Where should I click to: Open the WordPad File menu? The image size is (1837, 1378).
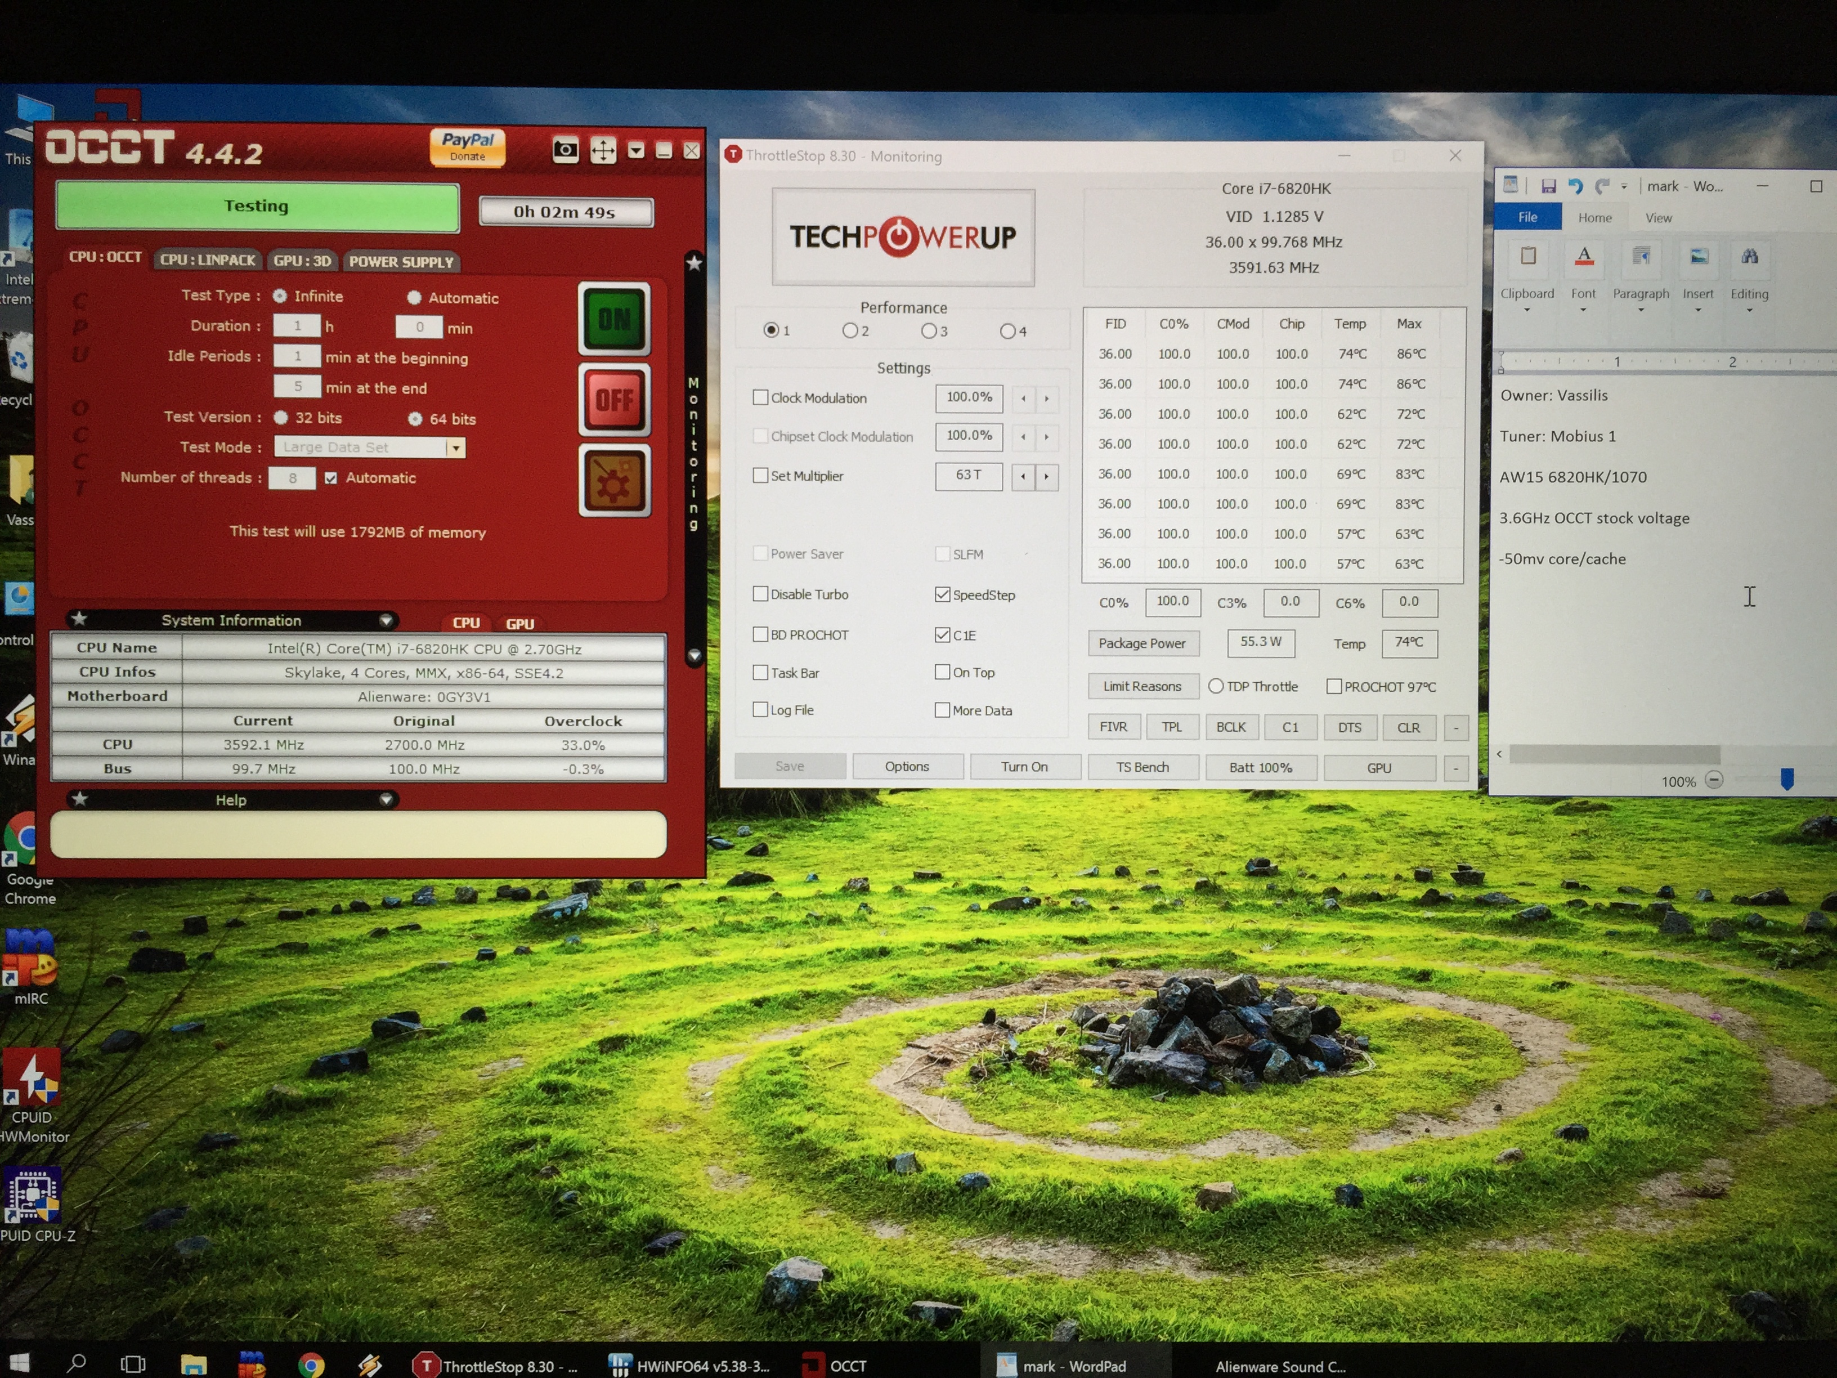(1527, 217)
